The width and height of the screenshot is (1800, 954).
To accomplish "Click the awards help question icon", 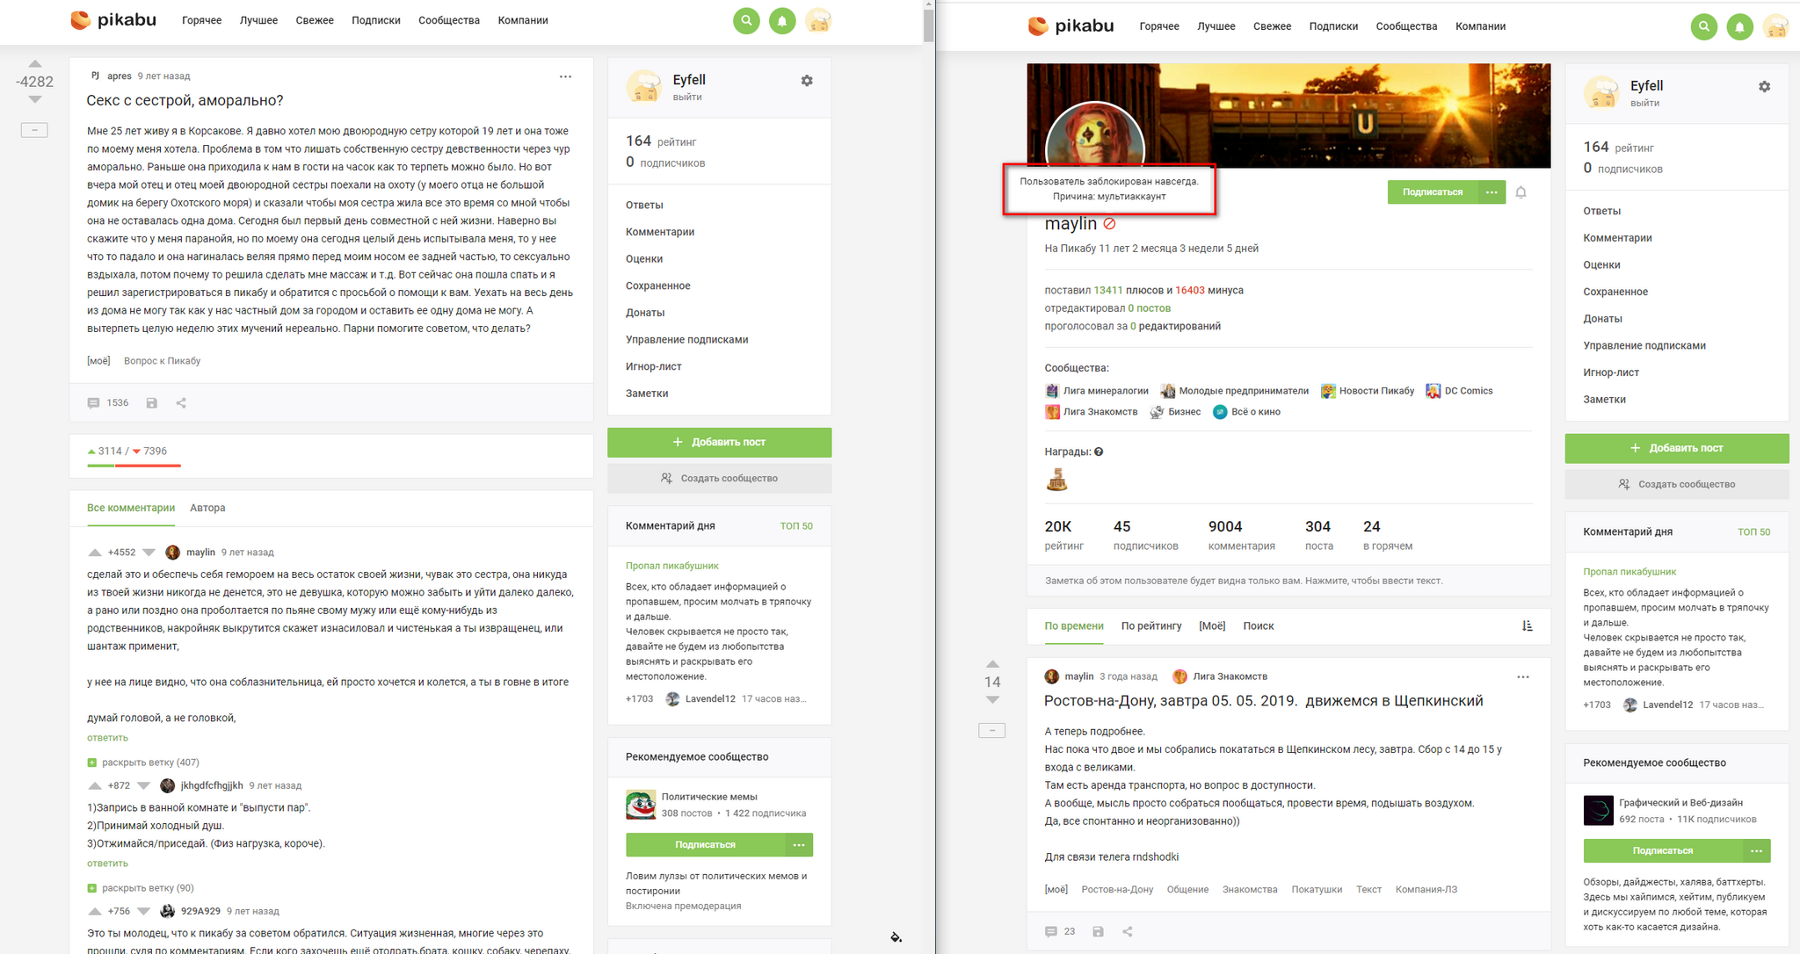I will pos(1099,452).
